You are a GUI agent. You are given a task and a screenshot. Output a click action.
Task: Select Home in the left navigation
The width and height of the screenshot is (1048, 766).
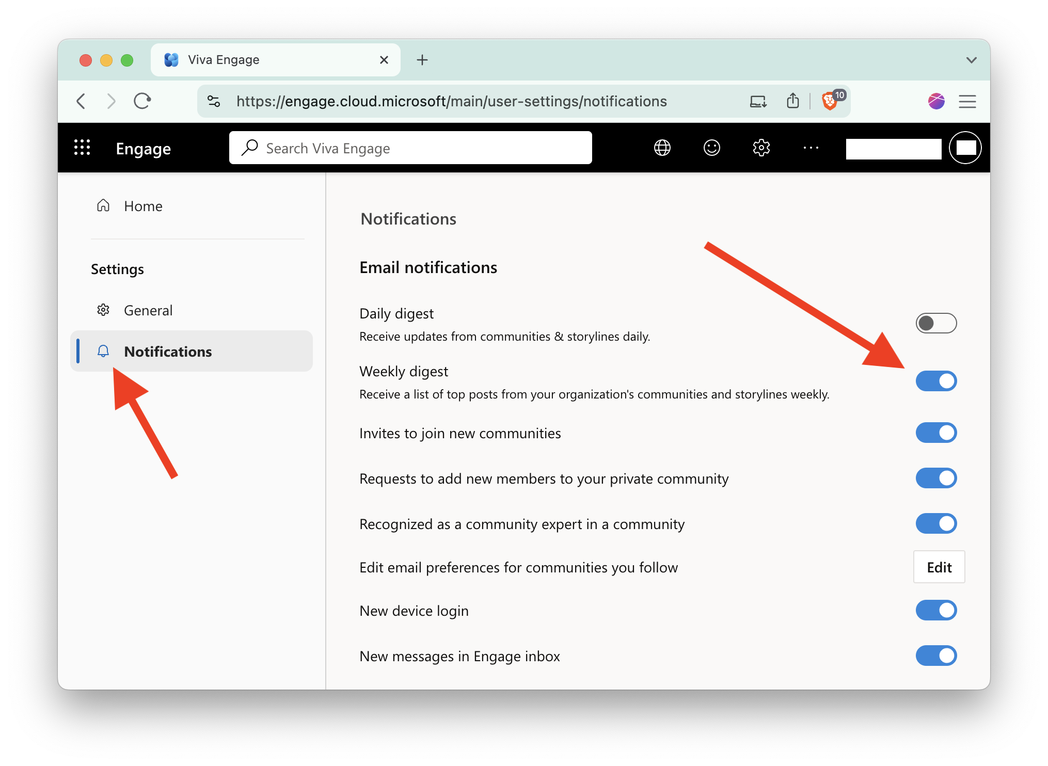(192, 206)
